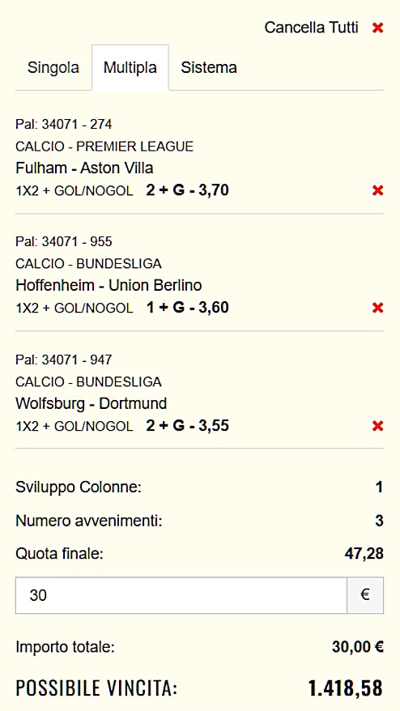This screenshot has width=400, height=711.
Task: Click the 2 + G - 3,70 odds
Action: point(187,190)
